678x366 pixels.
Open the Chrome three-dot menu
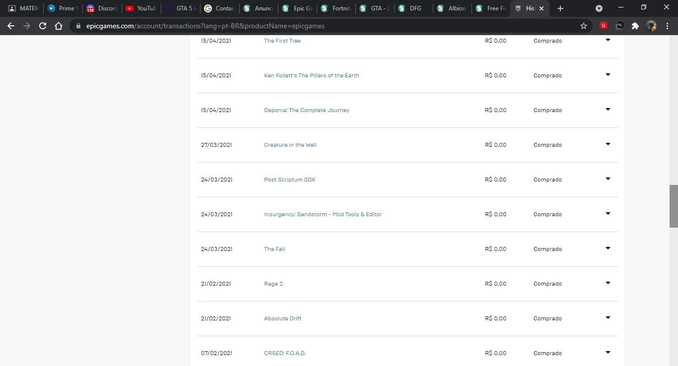coord(667,26)
